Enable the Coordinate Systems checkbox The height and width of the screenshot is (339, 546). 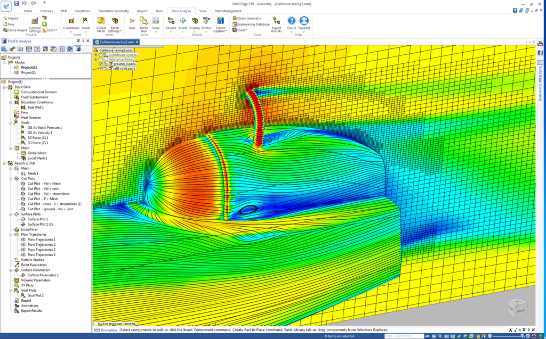(x=101, y=55)
